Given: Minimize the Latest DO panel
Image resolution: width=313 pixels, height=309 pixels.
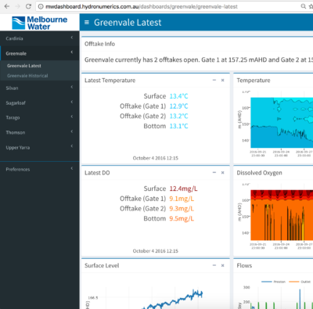Looking at the screenshot, I should [x=214, y=172].
